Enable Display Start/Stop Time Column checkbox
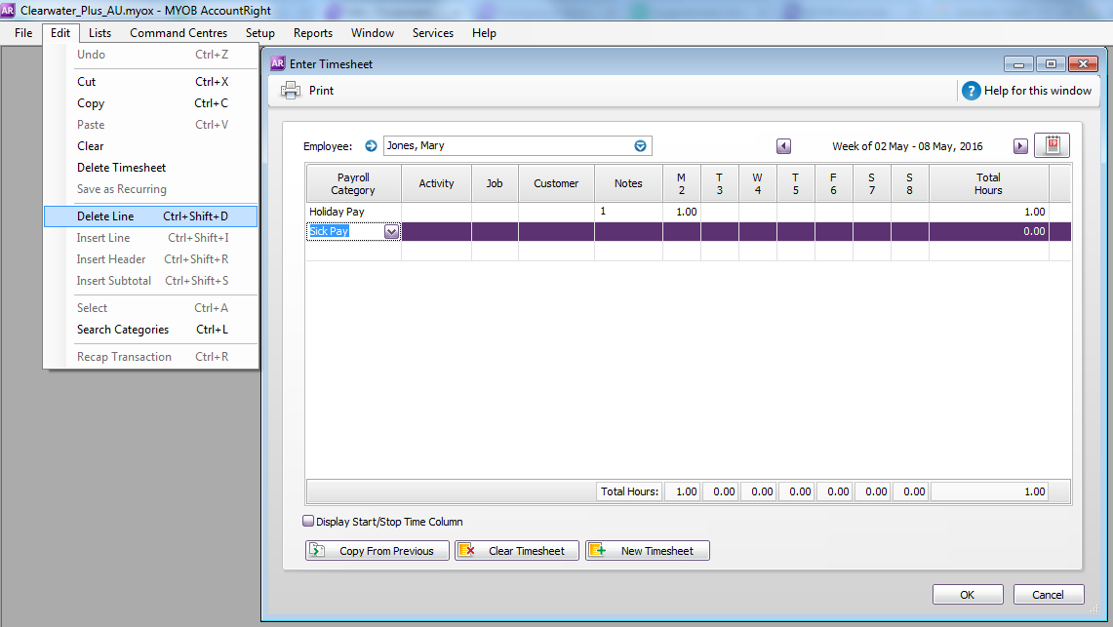The height and width of the screenshot is (627, 1113). (308, 522)
